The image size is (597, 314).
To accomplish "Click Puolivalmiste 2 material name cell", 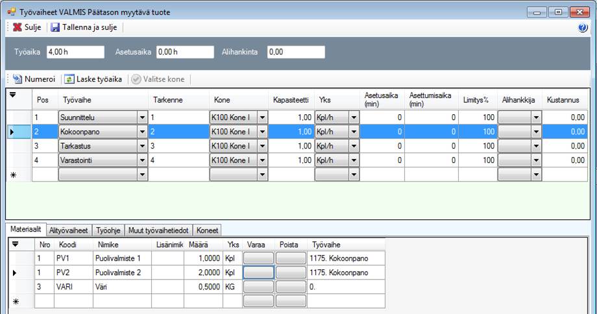I will click(x=122, y=272).
